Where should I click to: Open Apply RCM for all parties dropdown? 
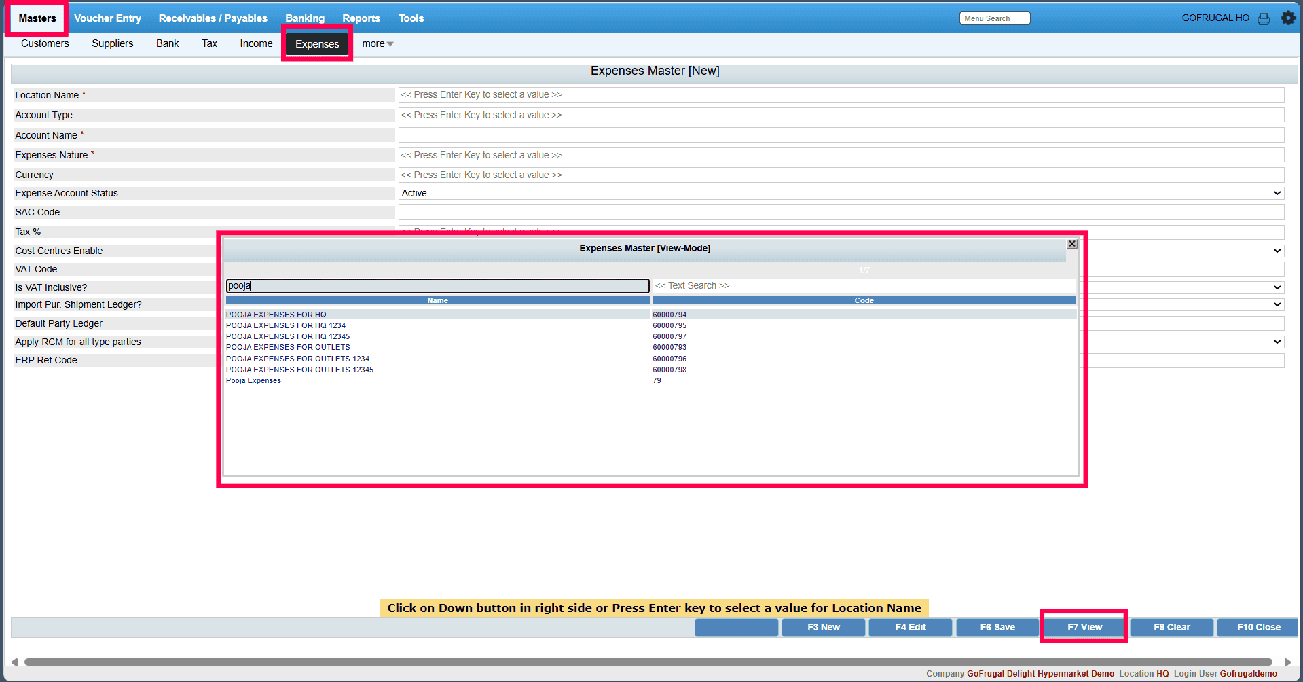[1277, 342]
